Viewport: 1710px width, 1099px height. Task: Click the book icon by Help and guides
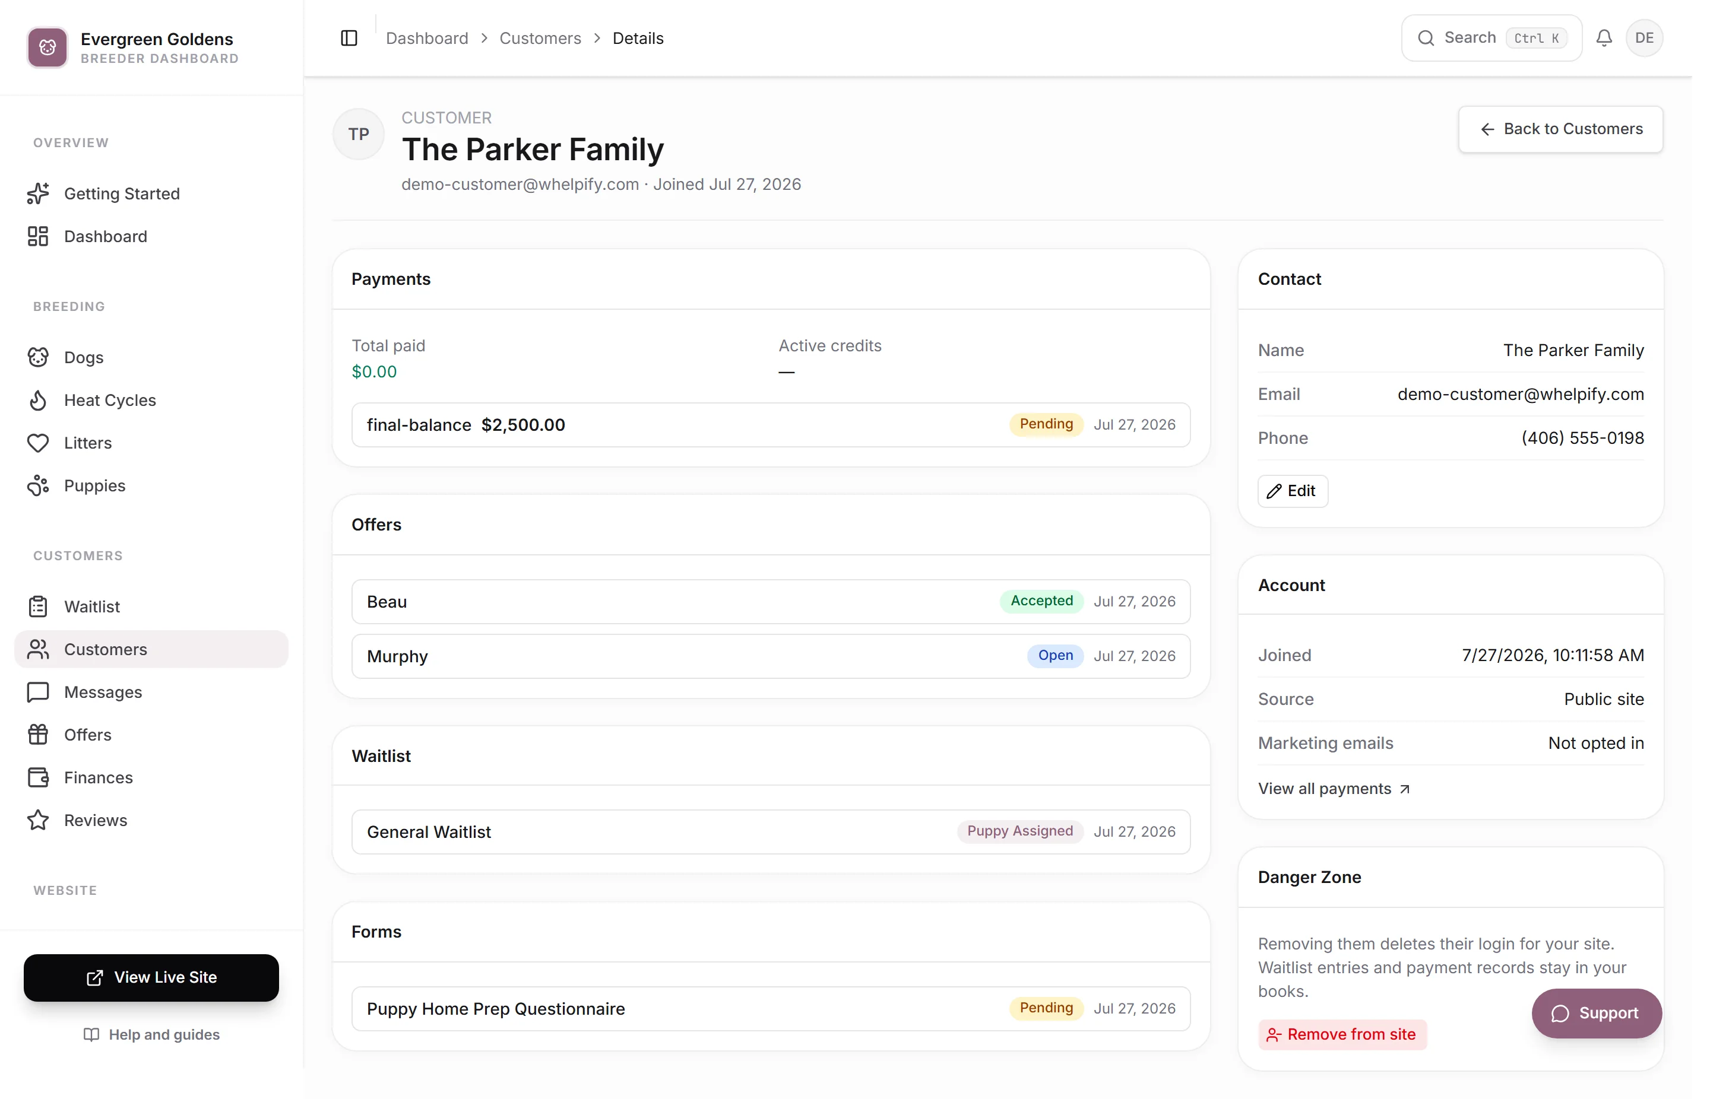pyautogui.click(x=91, y=1035)
